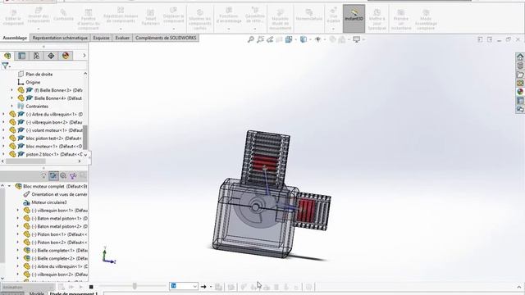The width and height of the screenshot is (525, 295).
Task: Click horizontal scrollbar of feature tree
Action: [x=25, y=161]
